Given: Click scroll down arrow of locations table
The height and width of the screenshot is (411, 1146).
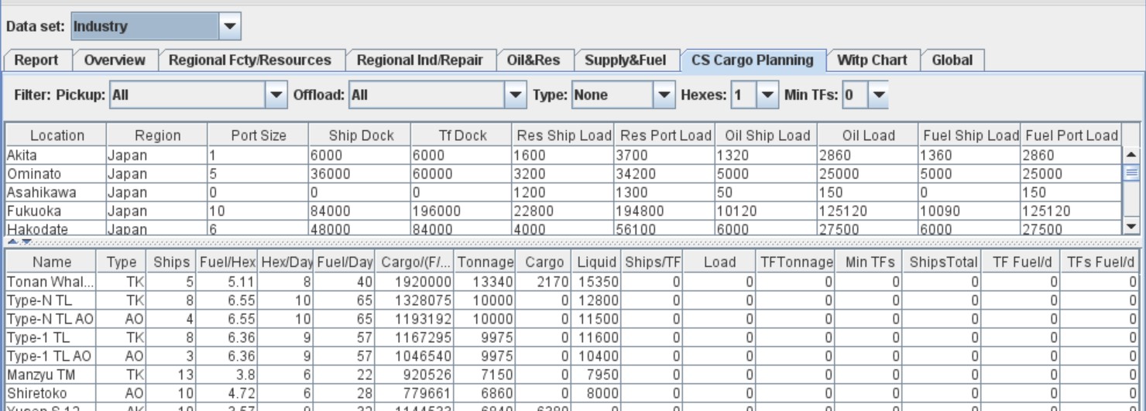Looking at the screenshot, I should click(x=1131, y=226).
